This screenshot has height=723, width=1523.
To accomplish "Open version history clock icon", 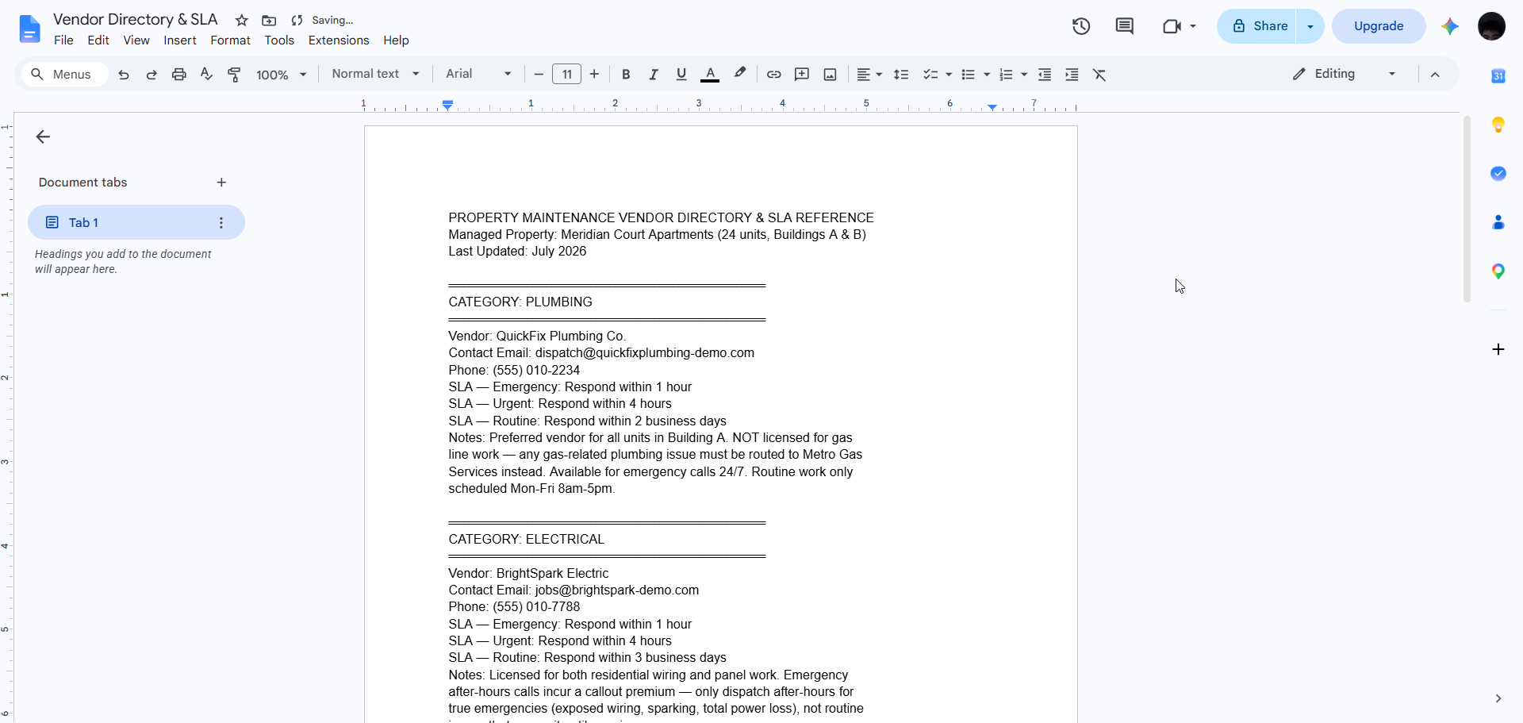I will tap(1081, 26).
